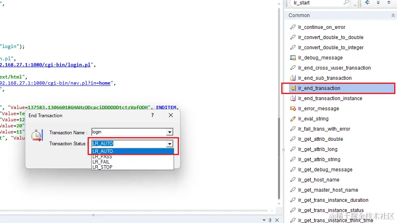Open the Transaction Name dropdown arrow

(170, 132)
